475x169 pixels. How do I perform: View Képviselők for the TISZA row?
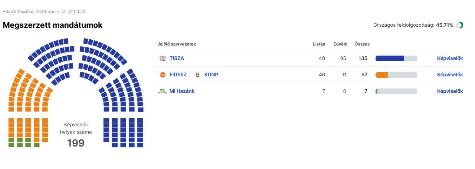450,58
